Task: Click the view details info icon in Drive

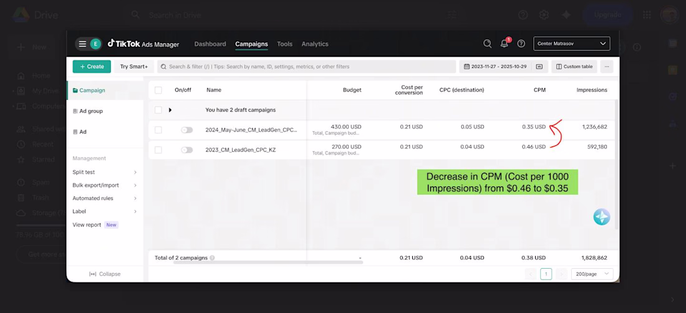Action: pyautogui.click(x=637, y=47)
